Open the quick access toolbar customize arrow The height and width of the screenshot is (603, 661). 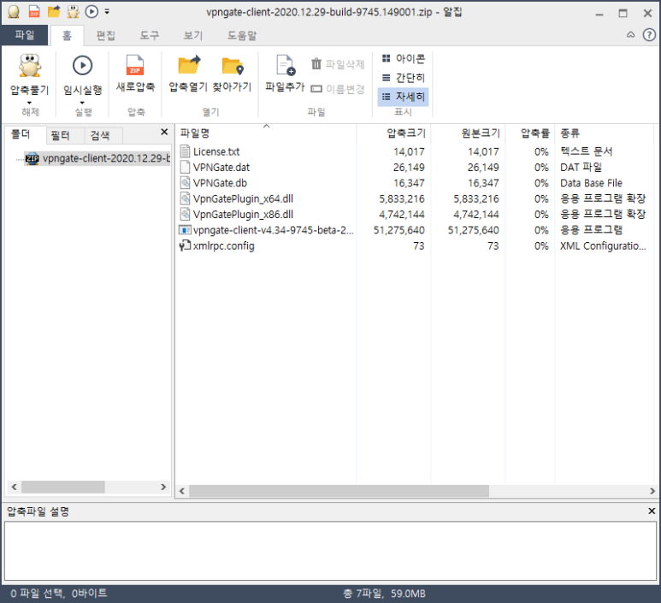point(107,12)
